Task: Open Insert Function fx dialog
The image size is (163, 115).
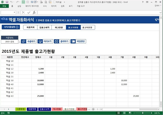Action: pyautogui.click(x=34, y=12)
